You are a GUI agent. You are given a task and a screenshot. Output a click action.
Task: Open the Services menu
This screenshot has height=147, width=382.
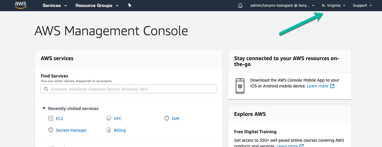pyautogui.click(x=55, y=6)
